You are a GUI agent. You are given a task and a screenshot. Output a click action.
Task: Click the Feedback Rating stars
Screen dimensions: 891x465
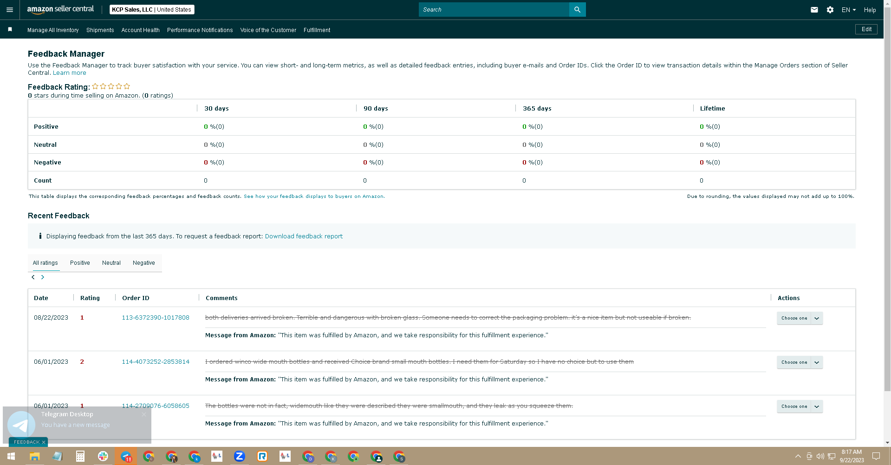click(x=111, y=86)
